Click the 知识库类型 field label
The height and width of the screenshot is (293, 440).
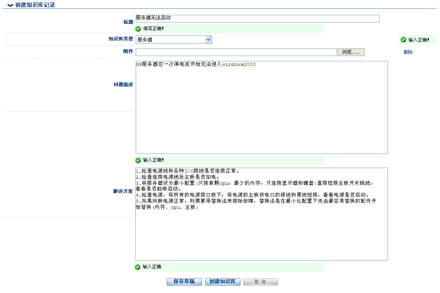[120, 39]
